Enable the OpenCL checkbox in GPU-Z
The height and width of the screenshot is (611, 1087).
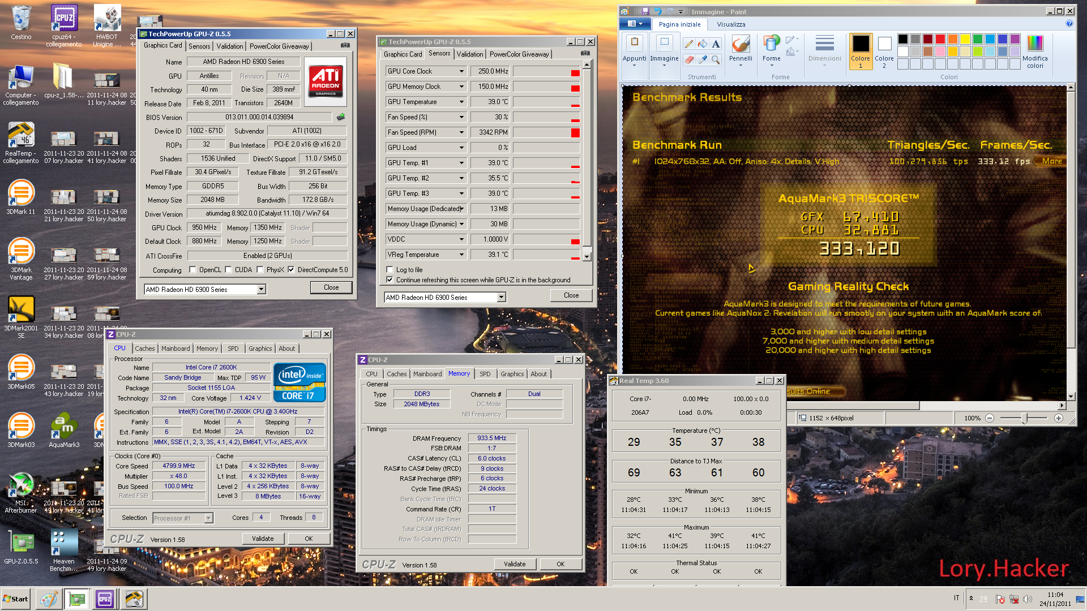pos(192,270)
